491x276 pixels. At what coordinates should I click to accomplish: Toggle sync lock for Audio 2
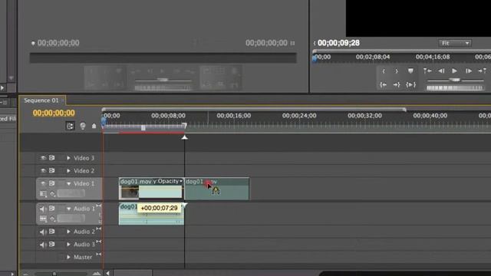[x=52, y=232]
